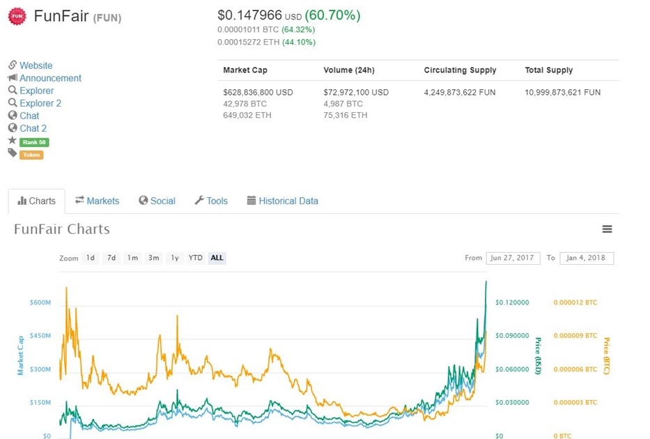Set chart zoom to YTD
The height and width of the screenshot is (439, 650).
click(x=196, y=258)
